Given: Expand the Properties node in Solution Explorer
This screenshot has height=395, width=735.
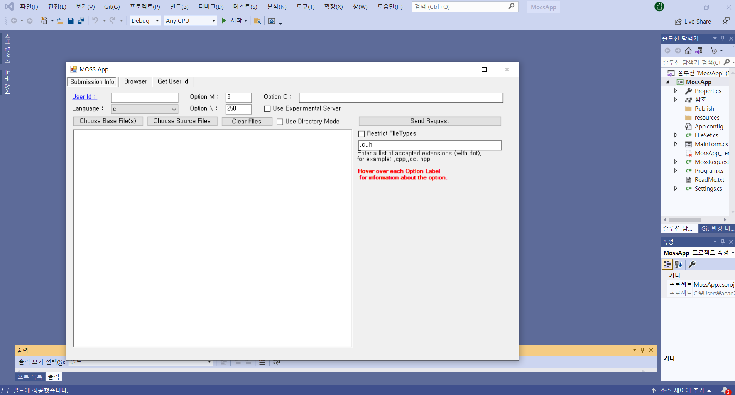Looking at the screenshot, I should pyautogui.click(x=676, y=91).
